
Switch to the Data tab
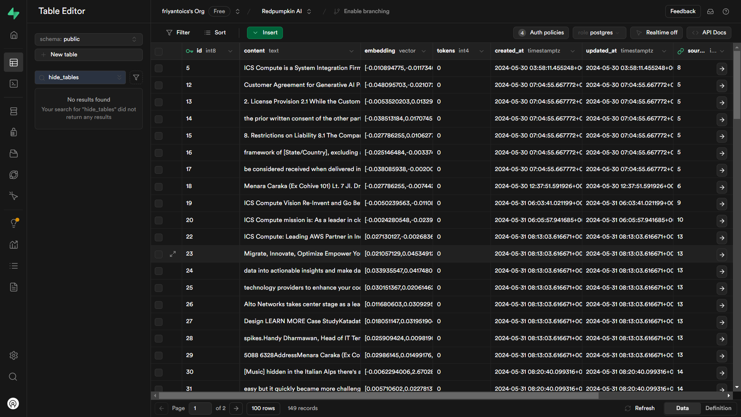pyautogui.click(x=682, y=409)
